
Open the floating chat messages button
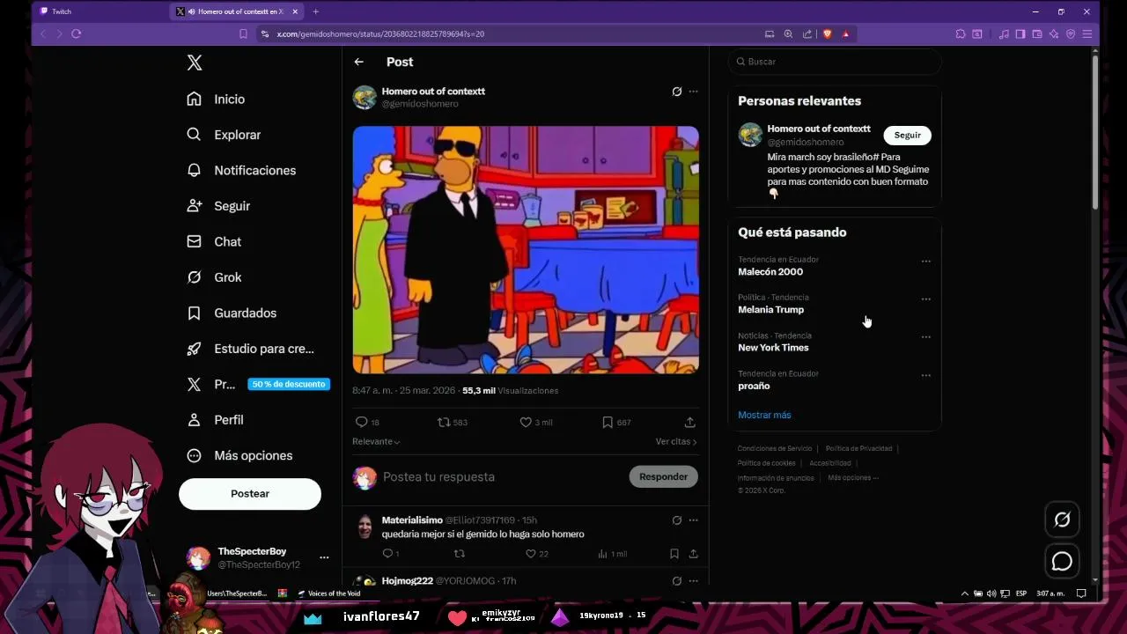(x=1063, y=561)
